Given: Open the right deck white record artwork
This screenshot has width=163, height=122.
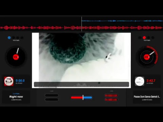Looking at the screenshot, I should pos(140,81).
